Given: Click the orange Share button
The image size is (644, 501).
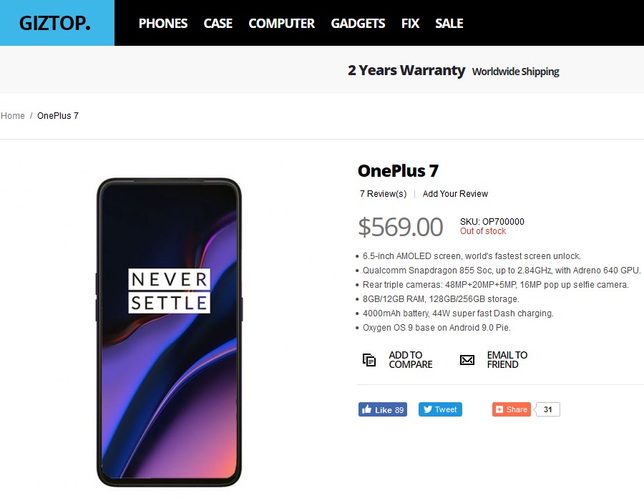Looking at the screenshot, I should [512, 409].
